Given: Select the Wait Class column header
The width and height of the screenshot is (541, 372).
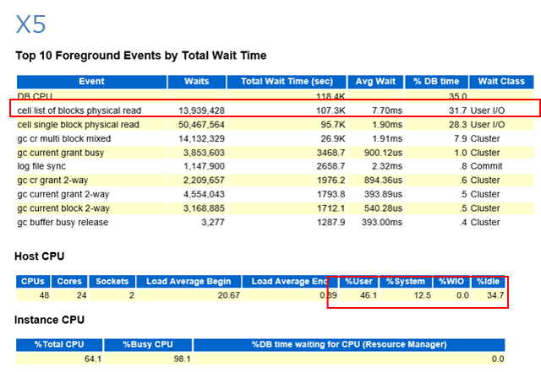Looking at the screenshot, I should 502,82.
